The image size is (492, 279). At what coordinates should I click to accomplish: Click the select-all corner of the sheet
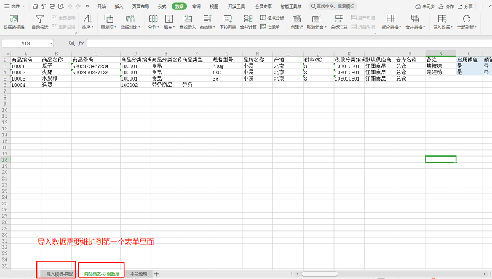point(6,53)
